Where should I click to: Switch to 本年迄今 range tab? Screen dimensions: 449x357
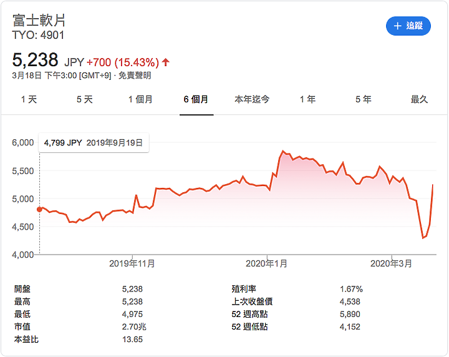tap(252, 99)
